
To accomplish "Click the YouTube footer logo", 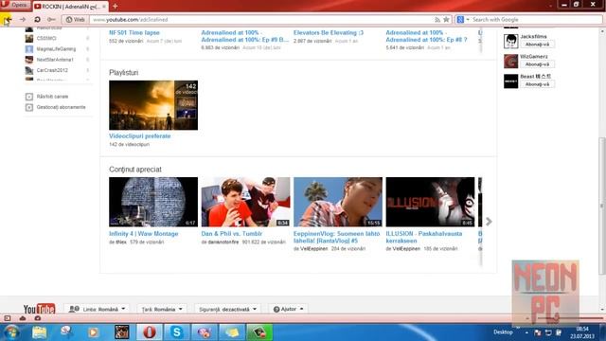I will [x=39, y=309].
